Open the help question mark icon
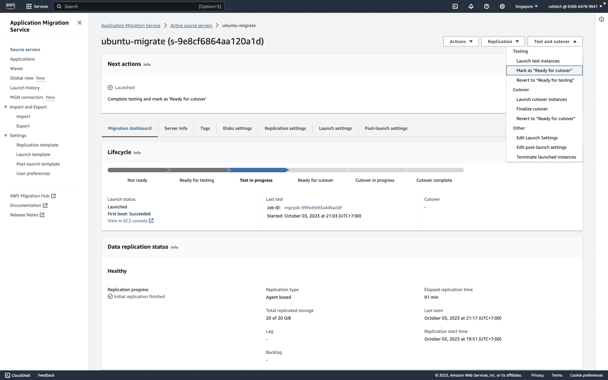608x380 pixels. [x=486, y=7]
